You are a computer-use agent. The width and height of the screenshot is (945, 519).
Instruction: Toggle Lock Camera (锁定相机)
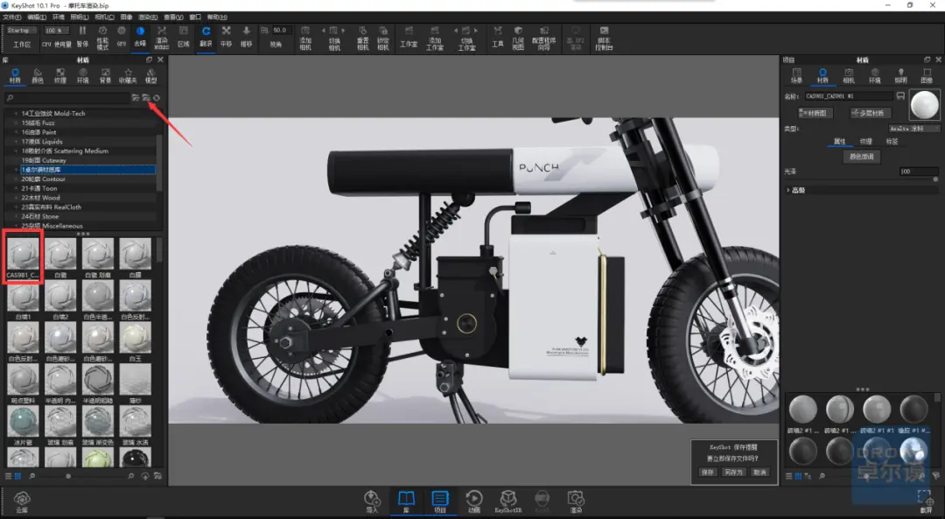(x=382, y=38)
